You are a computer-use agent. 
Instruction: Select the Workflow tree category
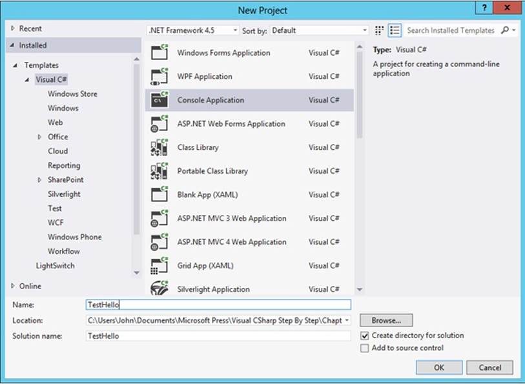64,251
